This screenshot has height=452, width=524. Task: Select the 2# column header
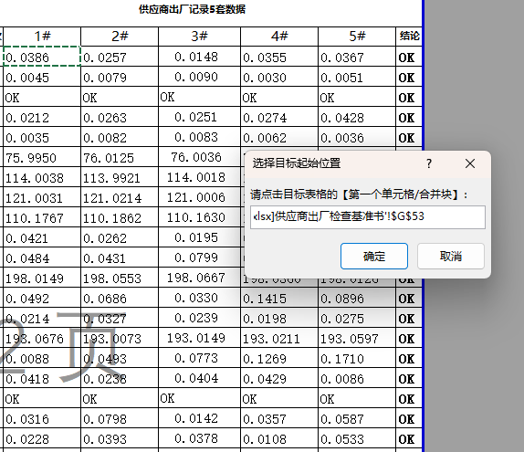tap(120, 37)
